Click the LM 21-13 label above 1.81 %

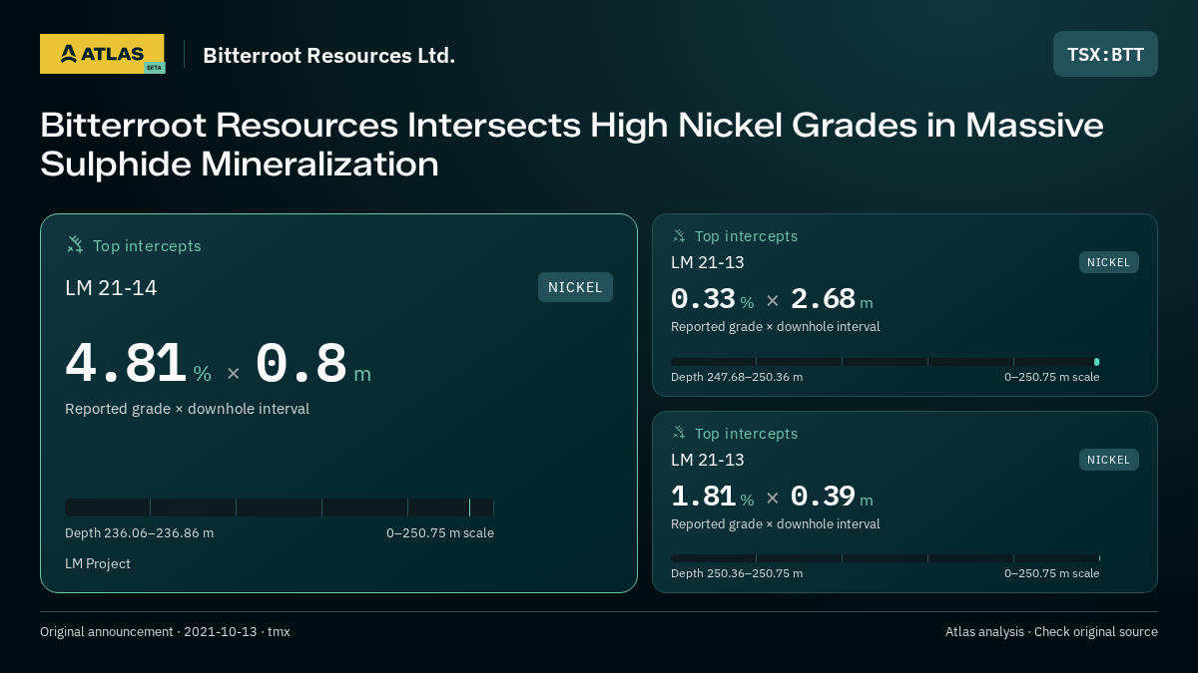(x=707, y=460)
